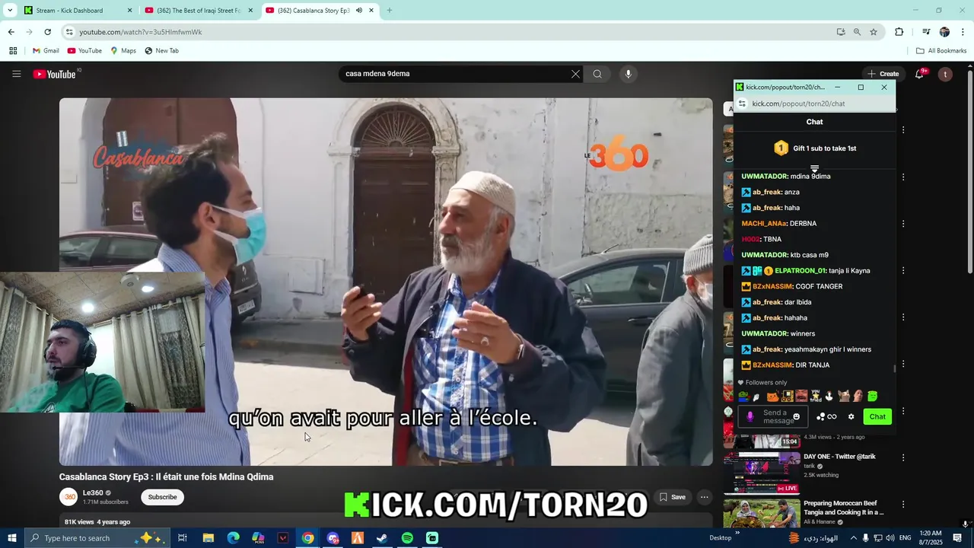974x548 pixels.
Task: Bookmark this page with the star icon
Action: click(874, 32)
